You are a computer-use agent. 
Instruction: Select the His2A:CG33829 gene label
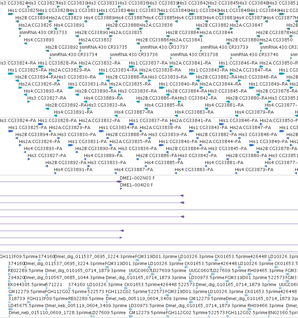coord(65,18)
